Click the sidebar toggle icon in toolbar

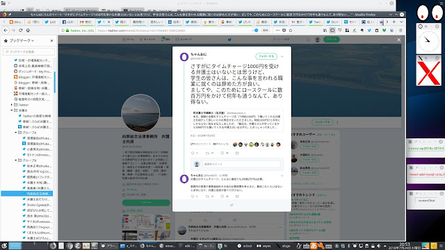[x=332, y=31]
